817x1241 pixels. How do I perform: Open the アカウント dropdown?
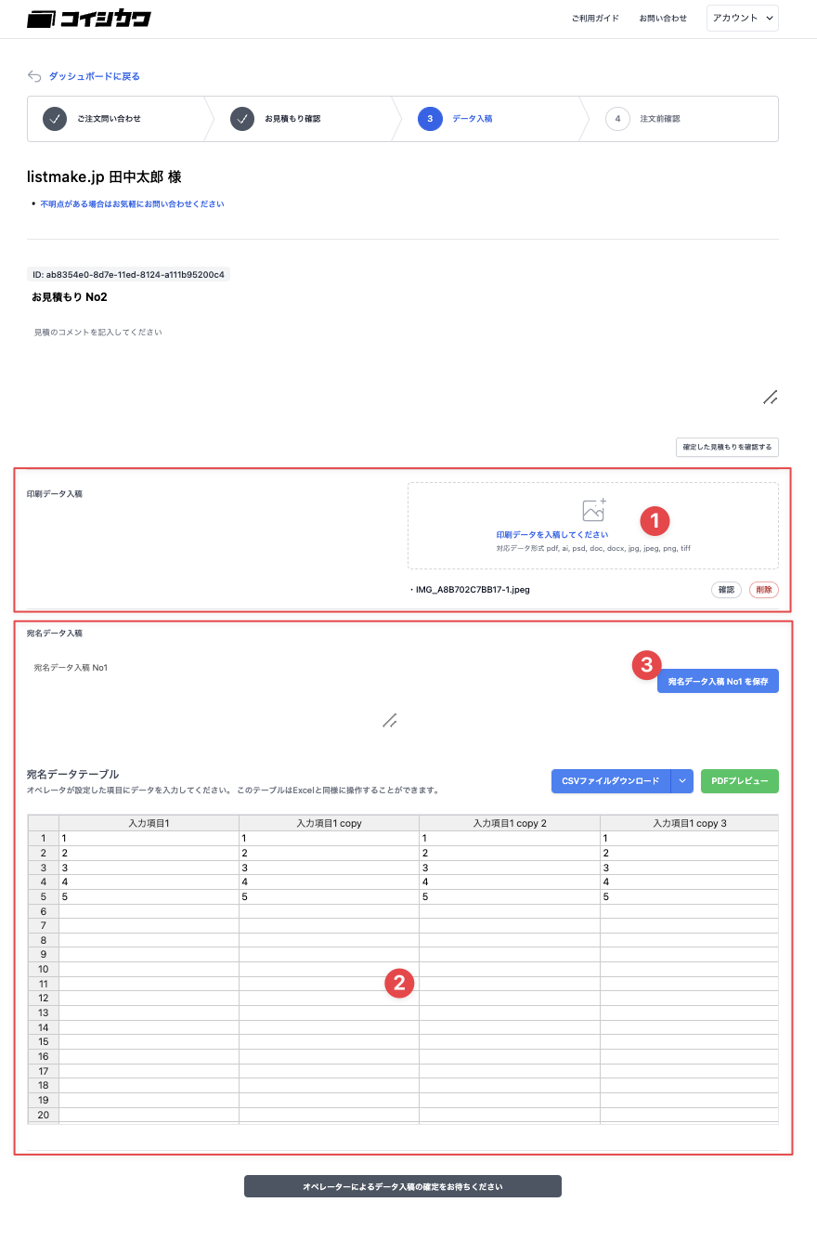[x=743, y=19]
